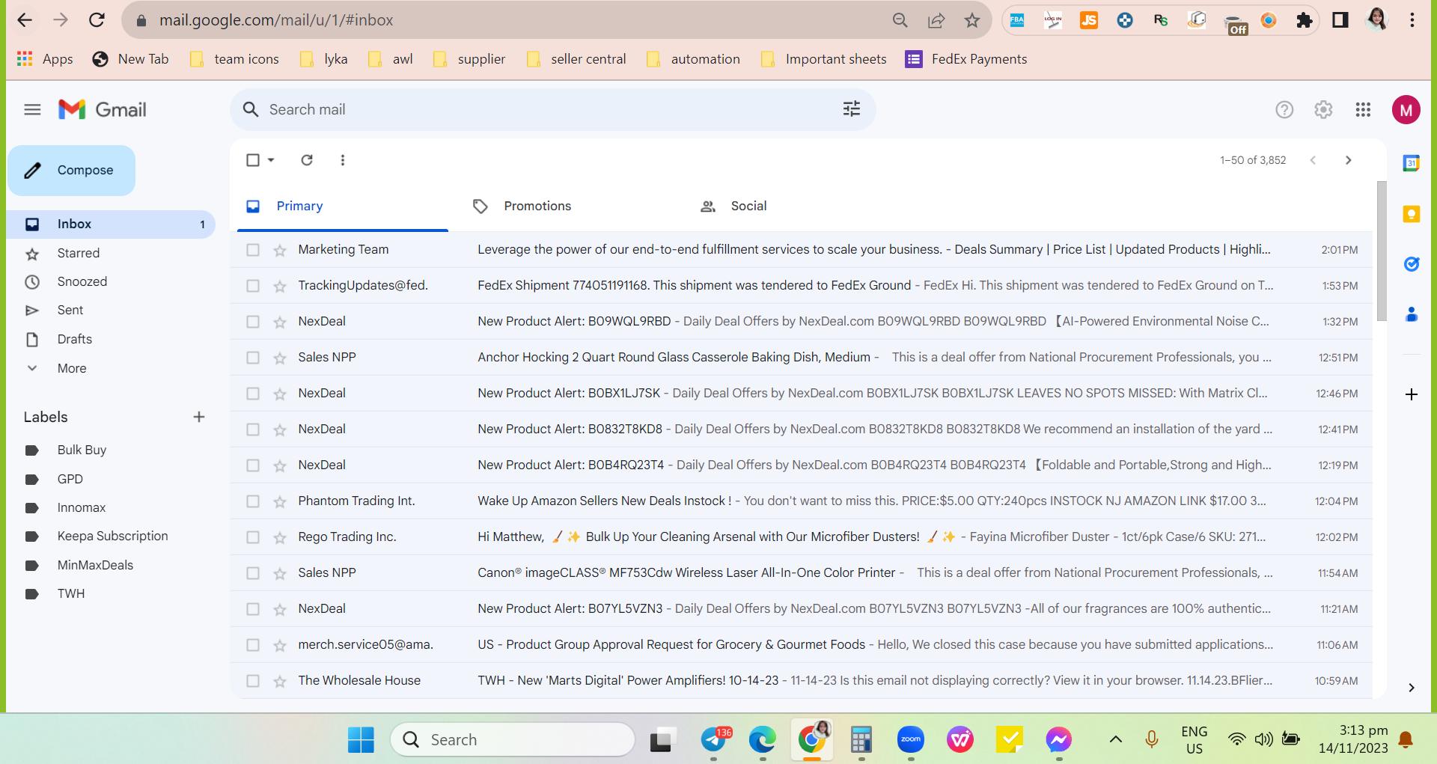Open Google Keep side panel

1412,214
